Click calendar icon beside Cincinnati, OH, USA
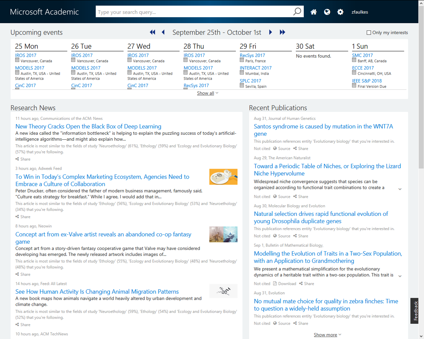The width and height of the screenshot is (424, 339). click(354, 73)
